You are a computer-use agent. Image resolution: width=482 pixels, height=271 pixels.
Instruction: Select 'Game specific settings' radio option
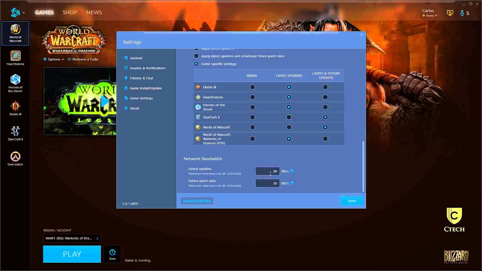(196, 64)
